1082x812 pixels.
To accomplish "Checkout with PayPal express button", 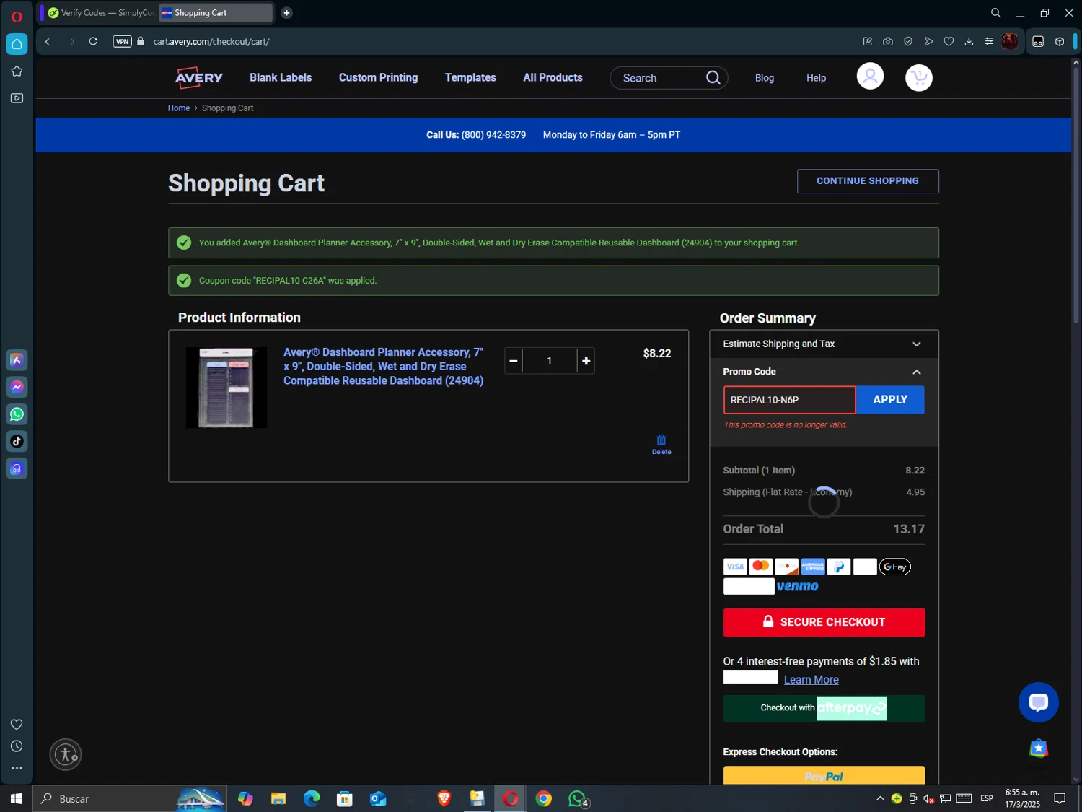I will pyautogui.click(x=824, y=775).
